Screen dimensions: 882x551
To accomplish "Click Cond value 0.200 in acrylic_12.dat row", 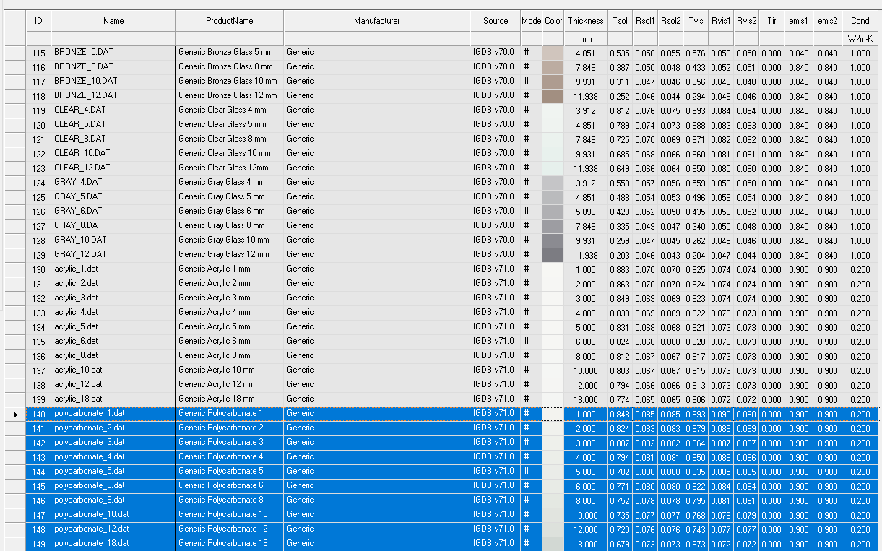I will pos(860,385).
